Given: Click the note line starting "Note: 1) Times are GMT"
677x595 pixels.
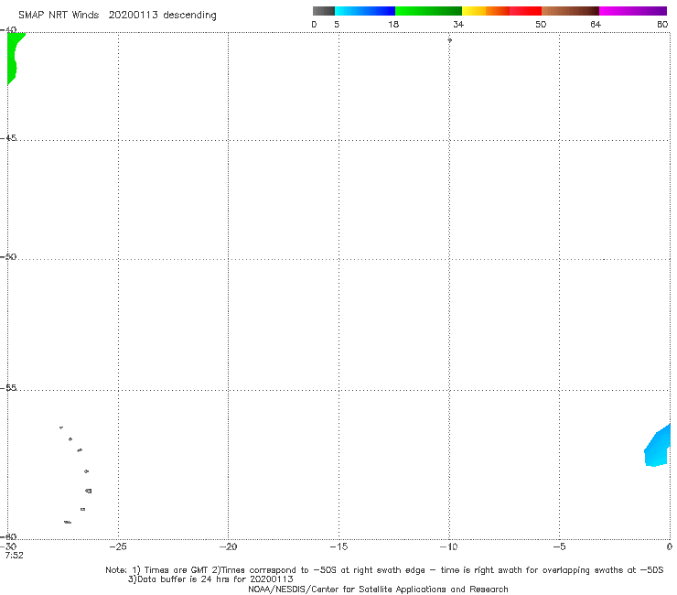Looking at the screenshot, I should pos(384,570).
